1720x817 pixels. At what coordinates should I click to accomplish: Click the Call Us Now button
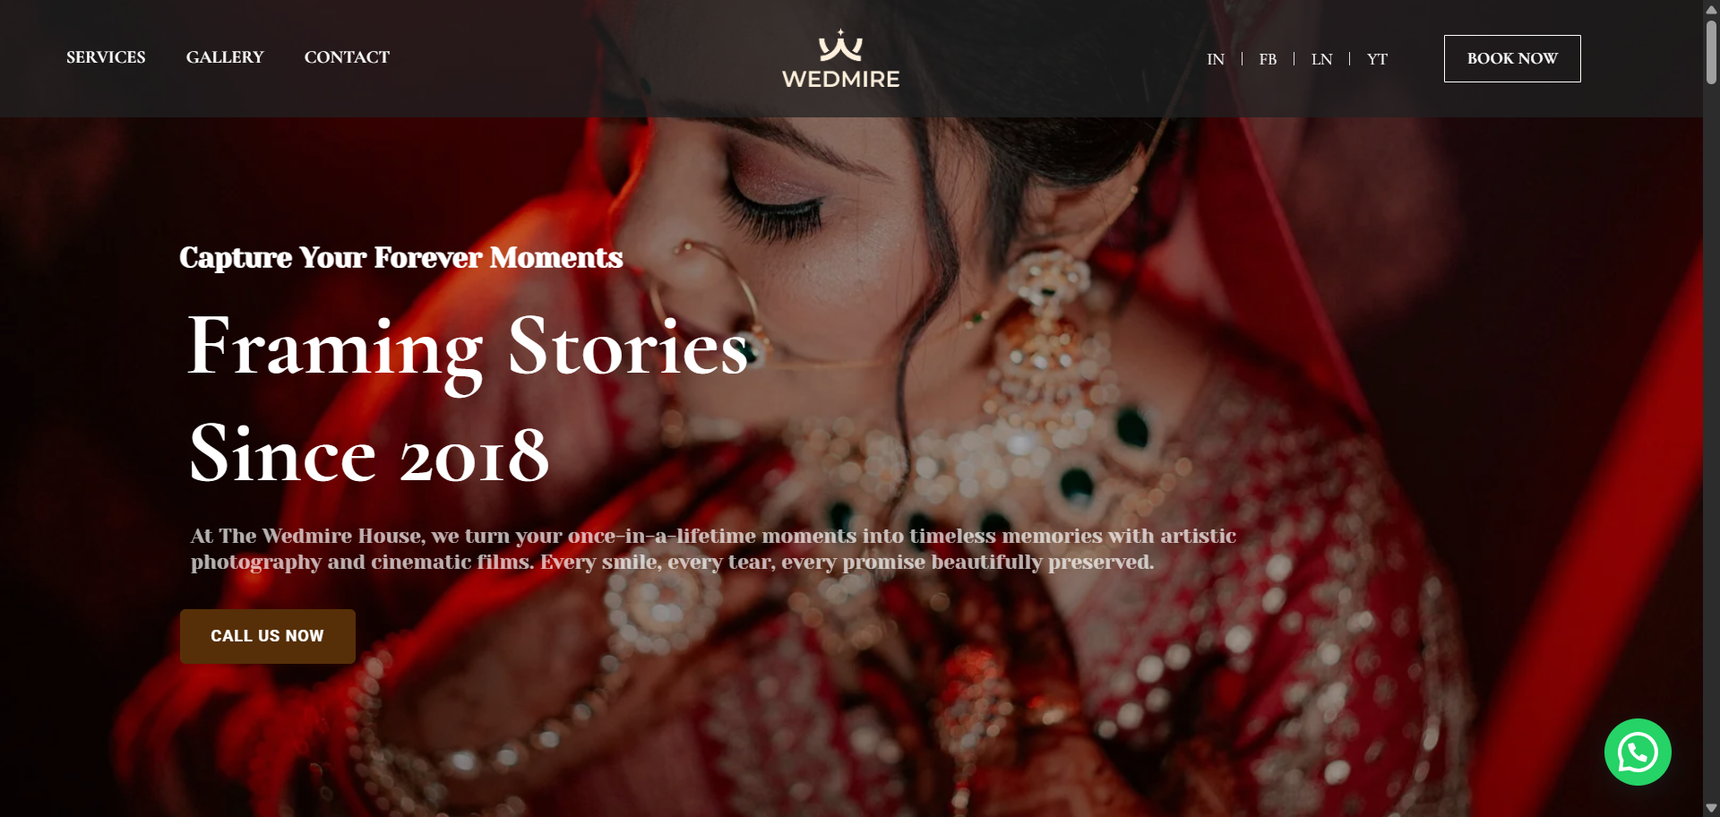[x=268, y=636]
